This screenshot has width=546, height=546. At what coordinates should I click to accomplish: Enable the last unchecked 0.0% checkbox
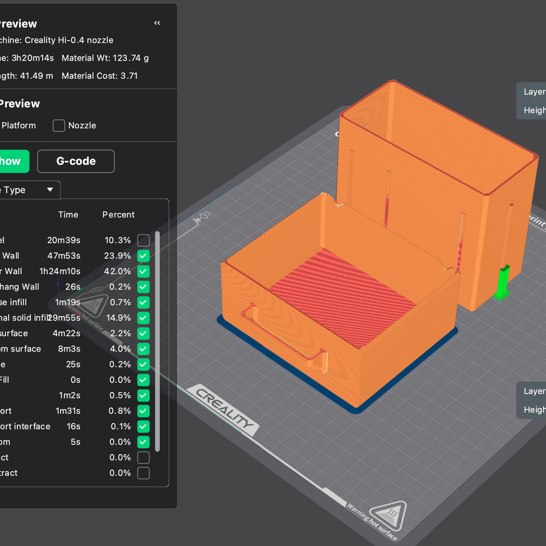click(143, 473)
